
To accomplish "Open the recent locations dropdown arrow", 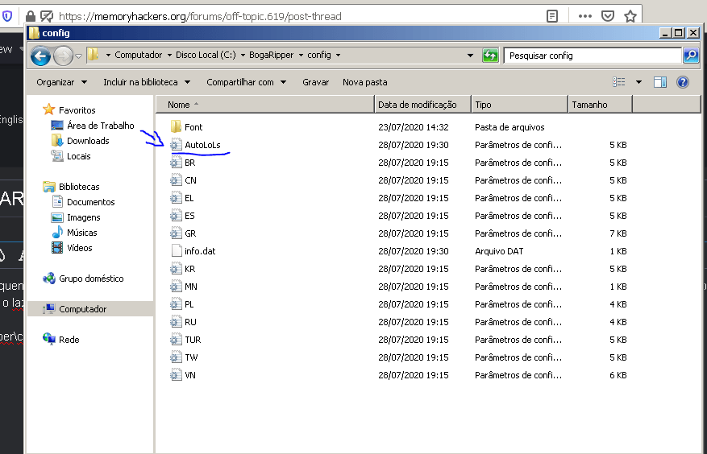I will [78, 56].
